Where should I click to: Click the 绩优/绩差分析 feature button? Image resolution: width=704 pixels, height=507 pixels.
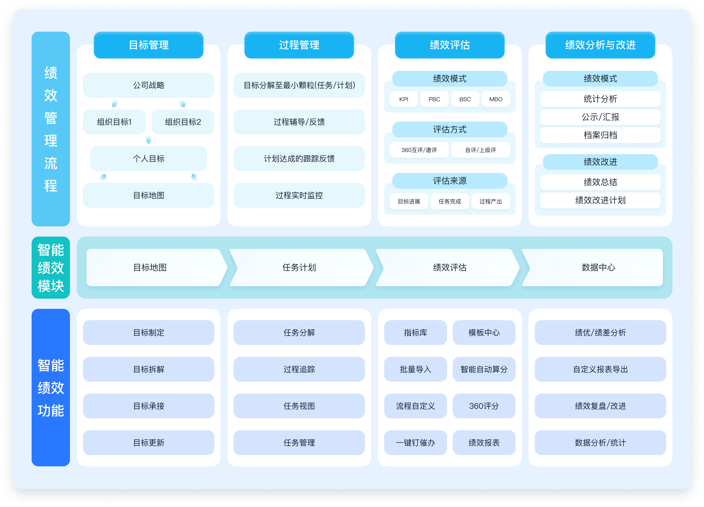pos(600,333)
